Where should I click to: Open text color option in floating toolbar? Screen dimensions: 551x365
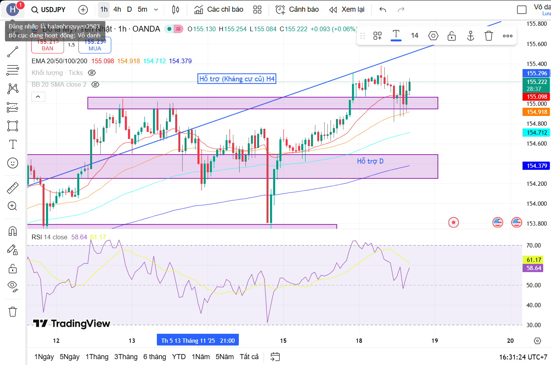tap(396, 35)
